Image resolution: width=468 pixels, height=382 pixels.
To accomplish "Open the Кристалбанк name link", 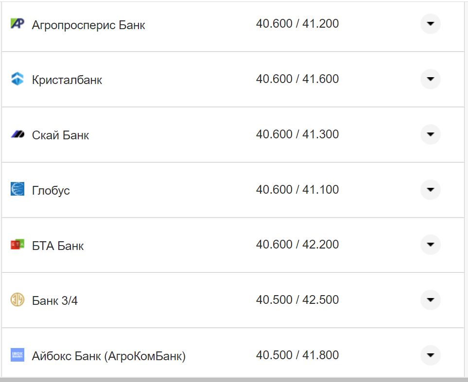I will coord(67,80).
